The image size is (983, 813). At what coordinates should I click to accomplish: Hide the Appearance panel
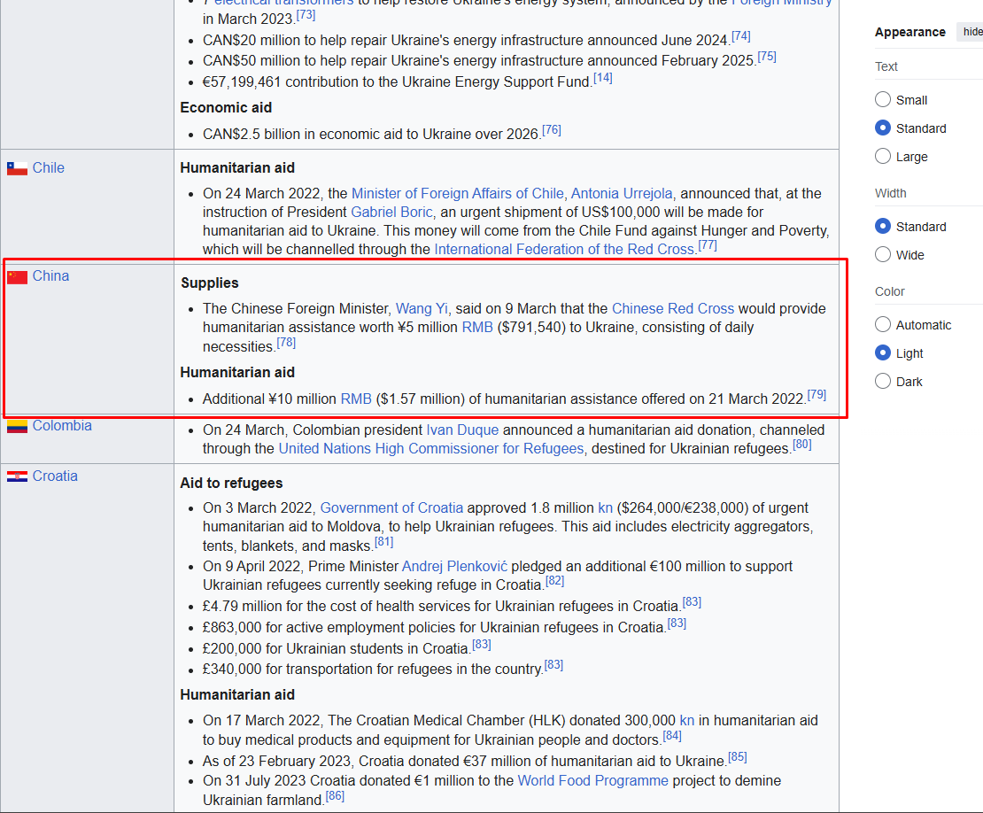[x=972, y=32]
